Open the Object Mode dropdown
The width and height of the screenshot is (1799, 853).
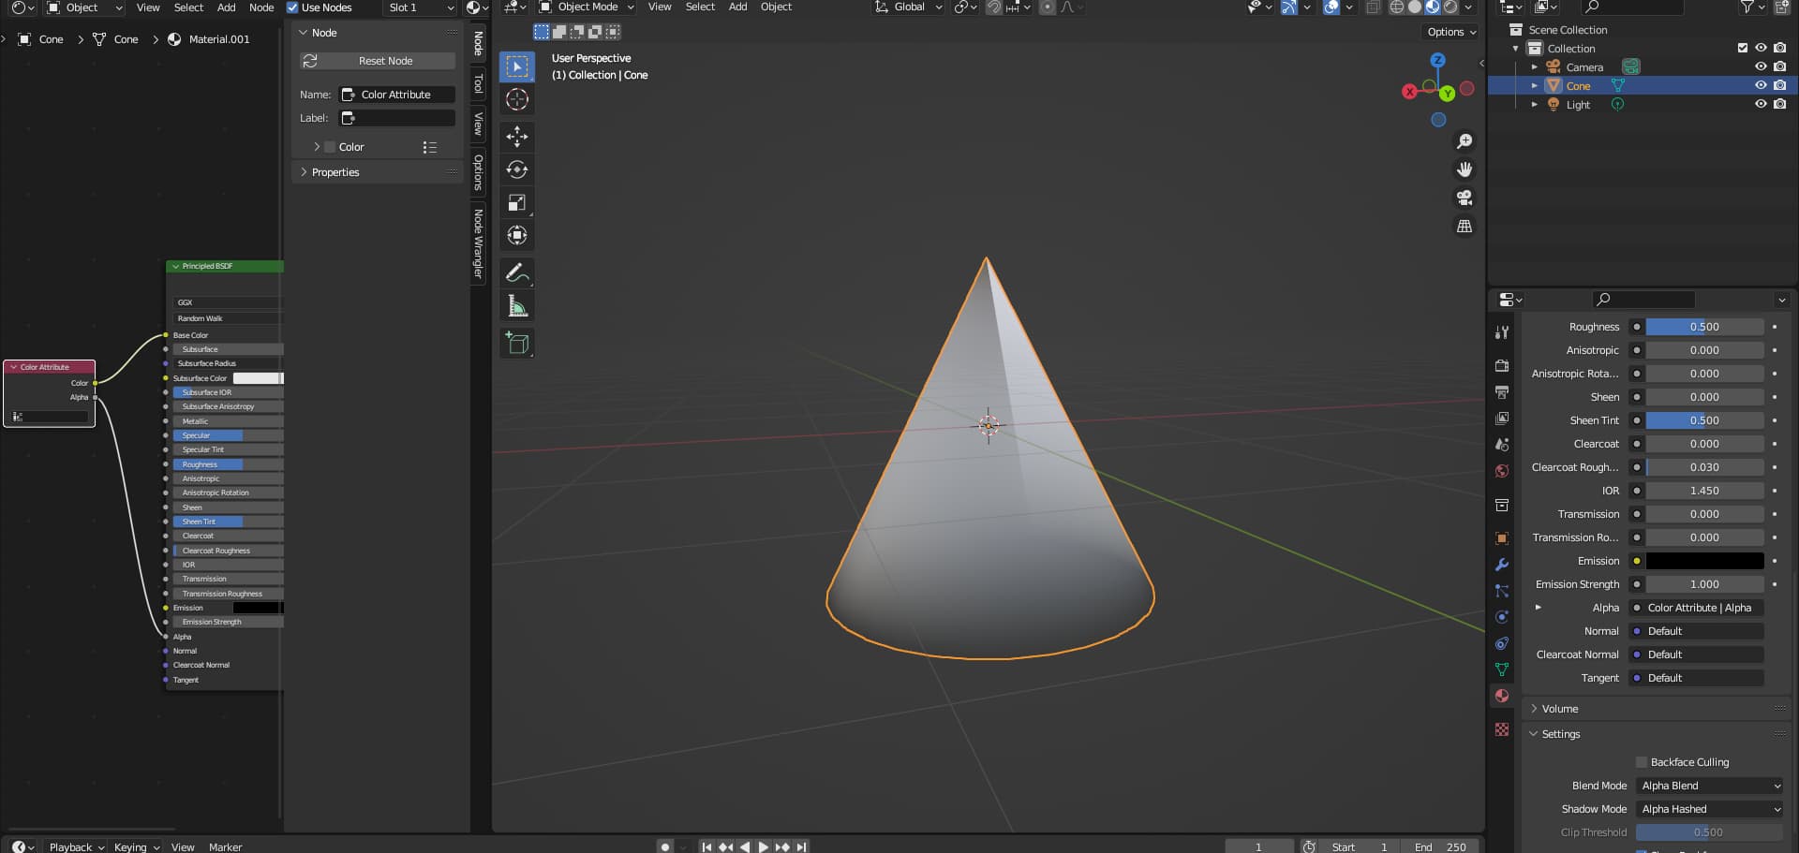point(586,7)
